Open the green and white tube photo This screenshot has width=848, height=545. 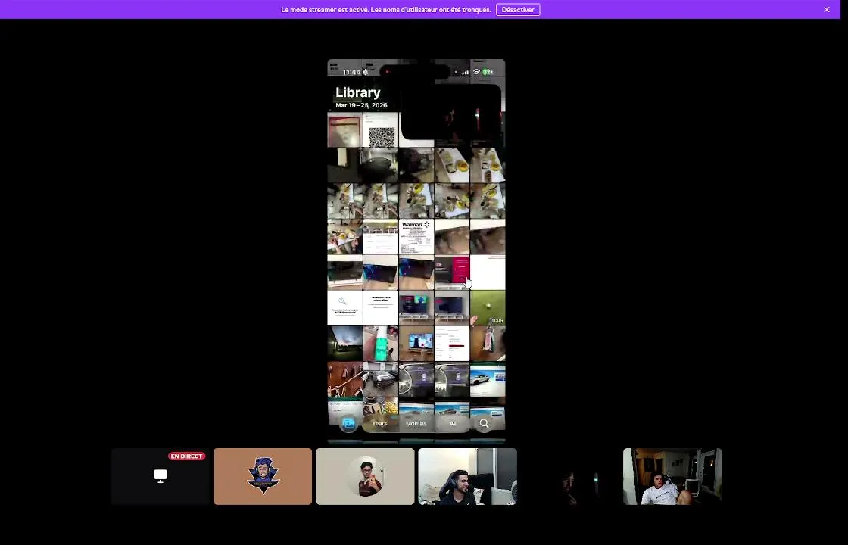[x=381, y=344]
